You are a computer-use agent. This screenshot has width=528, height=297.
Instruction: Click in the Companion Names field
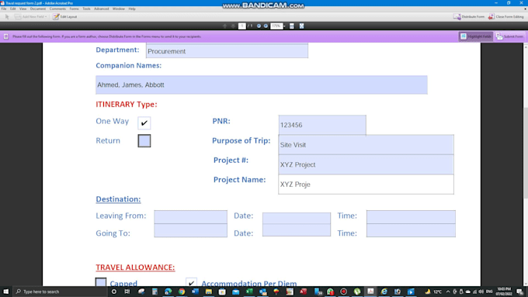click(262, 85)
